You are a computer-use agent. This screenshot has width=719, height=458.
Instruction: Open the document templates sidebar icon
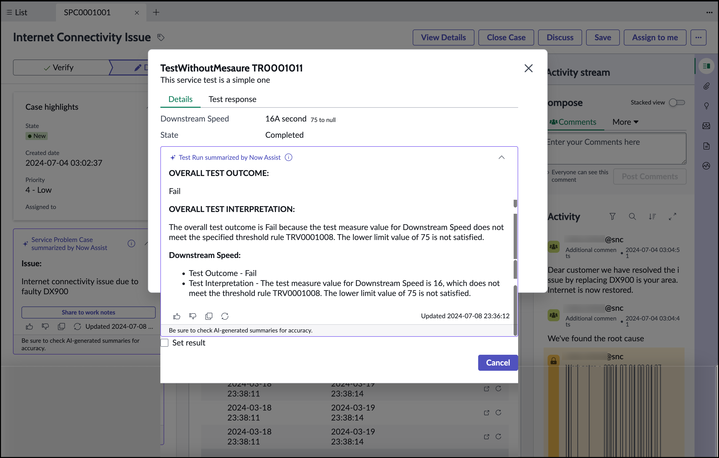coord(706,146)
